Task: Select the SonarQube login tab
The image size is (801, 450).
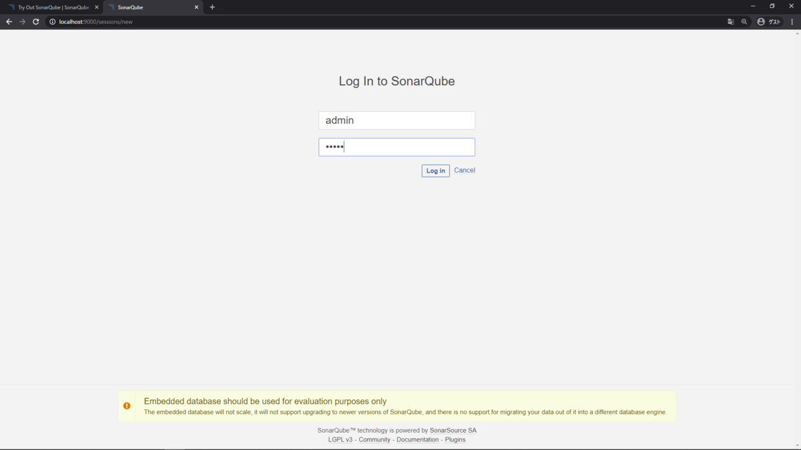Action: [x=152, y=7]
